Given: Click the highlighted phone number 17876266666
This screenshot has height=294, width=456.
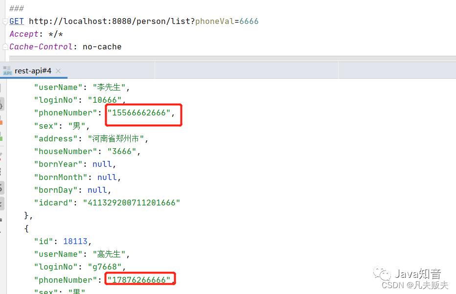Looking at the screenshot, I should tap(140, 279).
